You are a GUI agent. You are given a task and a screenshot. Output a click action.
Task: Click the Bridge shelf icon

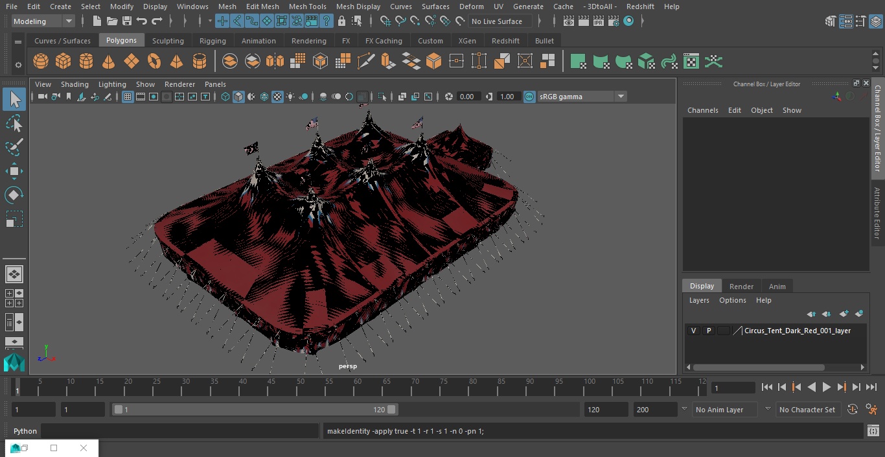pyautogui.click(x=411, y=62)
